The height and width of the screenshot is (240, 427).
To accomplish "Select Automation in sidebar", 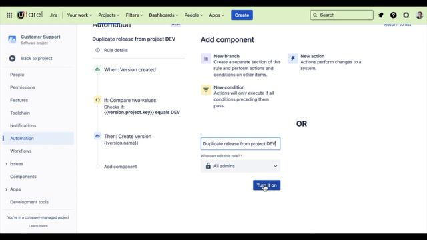I will coord(39,138).
